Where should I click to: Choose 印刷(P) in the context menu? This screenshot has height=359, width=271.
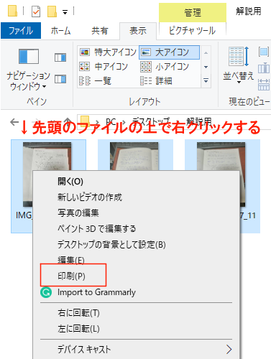tap(136, 276)
